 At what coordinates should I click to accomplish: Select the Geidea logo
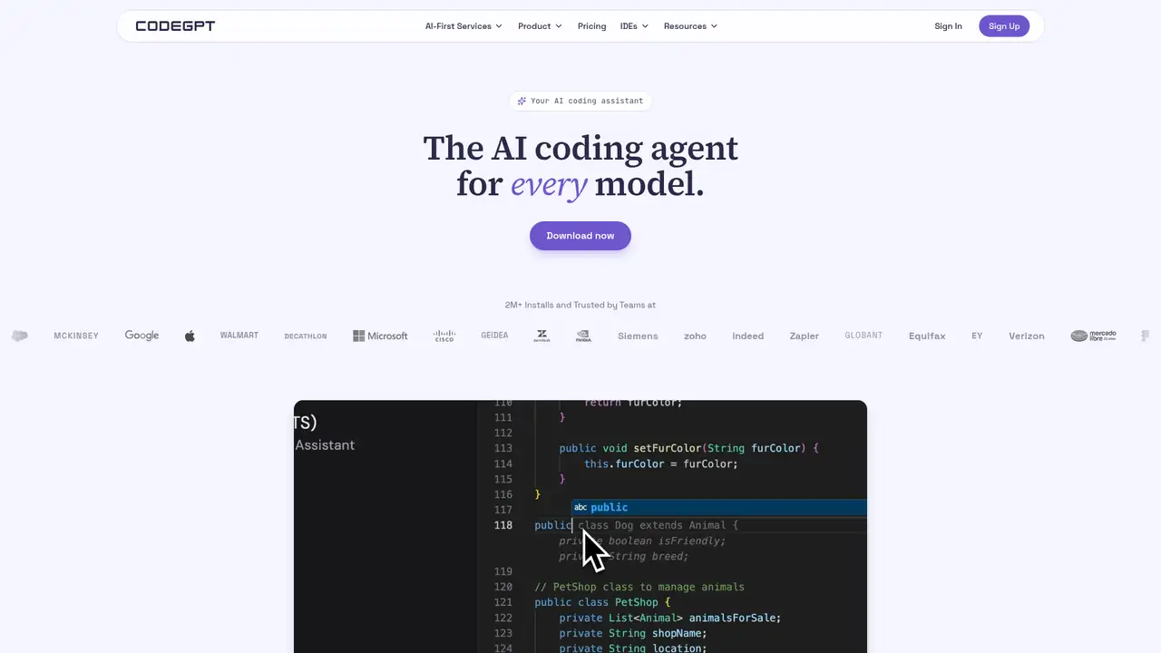tap(494, 336)
